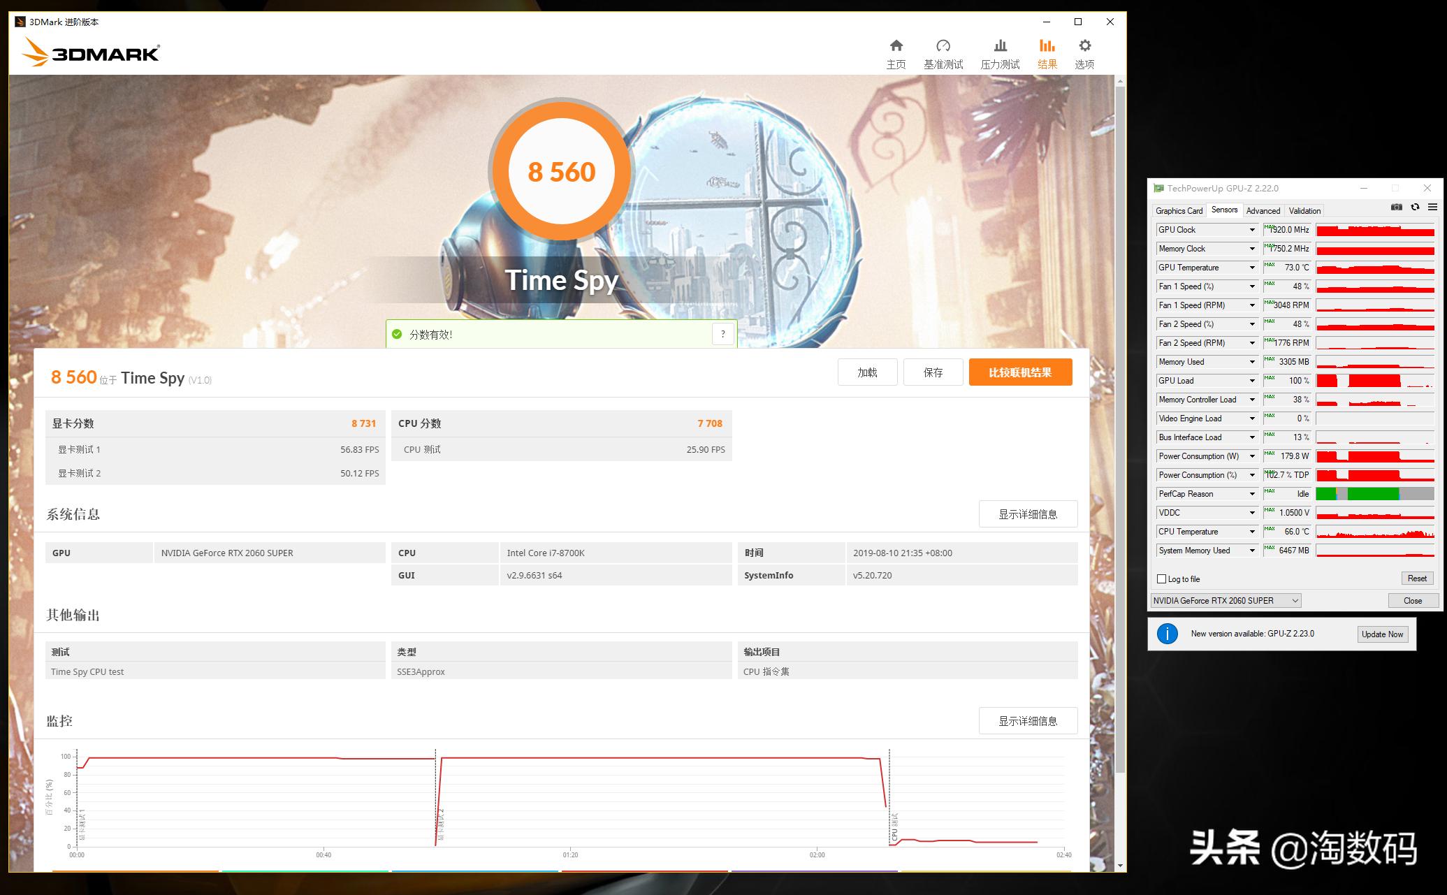Viewport: 1447px width, 895px height.
Task: Click the orange 结果 results bar icon
Action: 1047,45
